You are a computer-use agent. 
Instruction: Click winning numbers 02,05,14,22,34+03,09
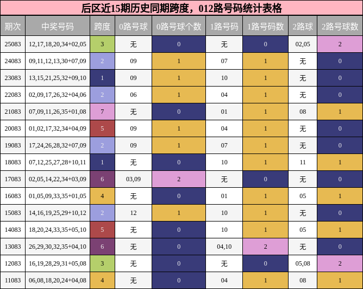(x=58, y=179)
